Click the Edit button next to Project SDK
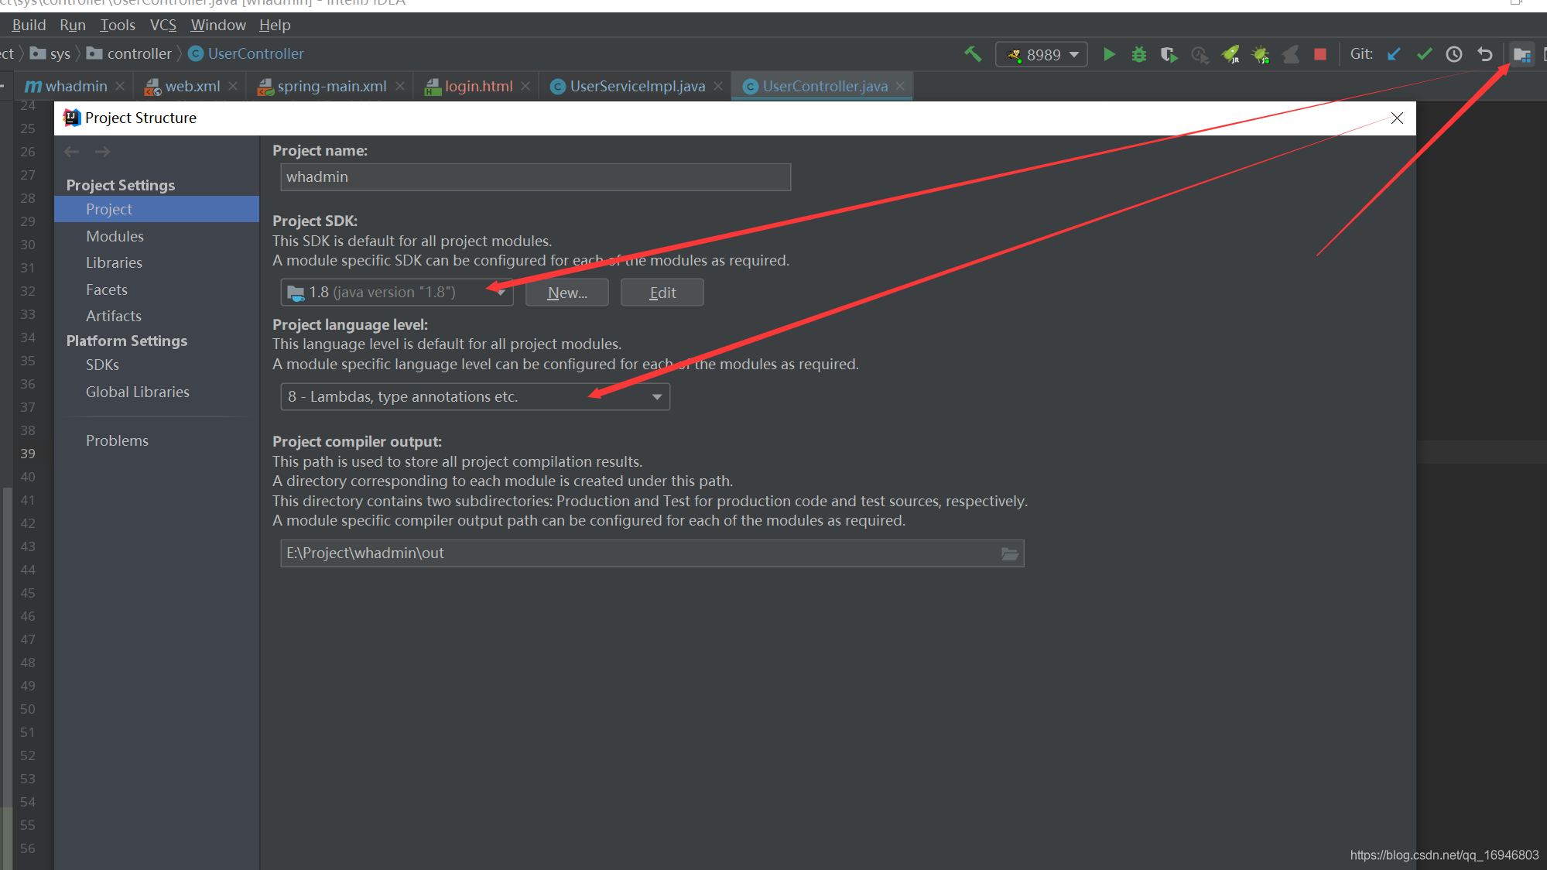Screen dimensions: 1547x870 coord(662,292)
